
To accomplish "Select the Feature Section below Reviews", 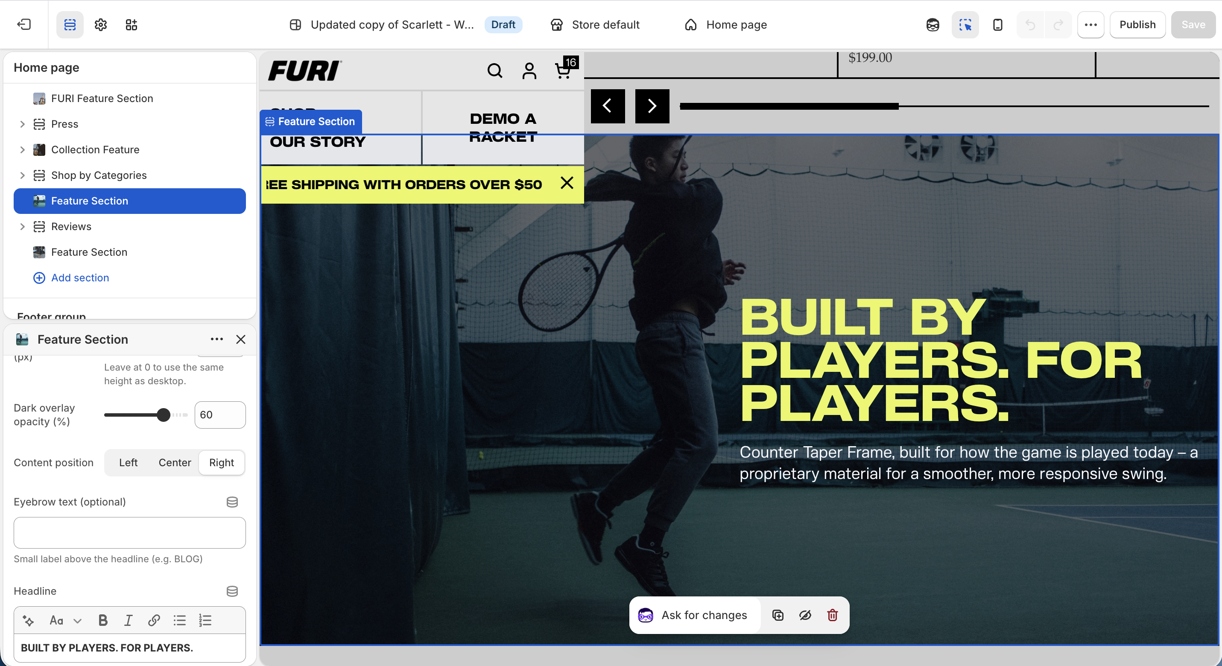I will [129, 252].
